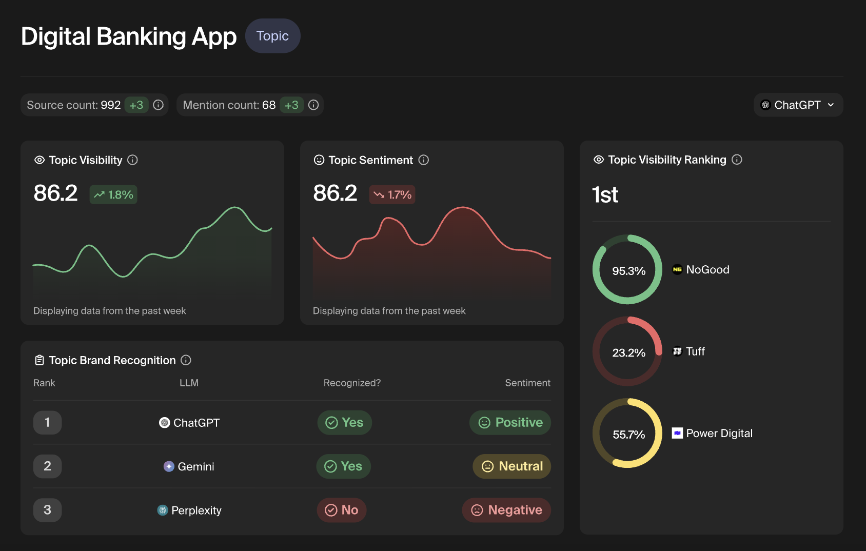The width and height of the screenshot is (866, 551).
Task: Select the Tuff brand name
Action: (695, 351)
